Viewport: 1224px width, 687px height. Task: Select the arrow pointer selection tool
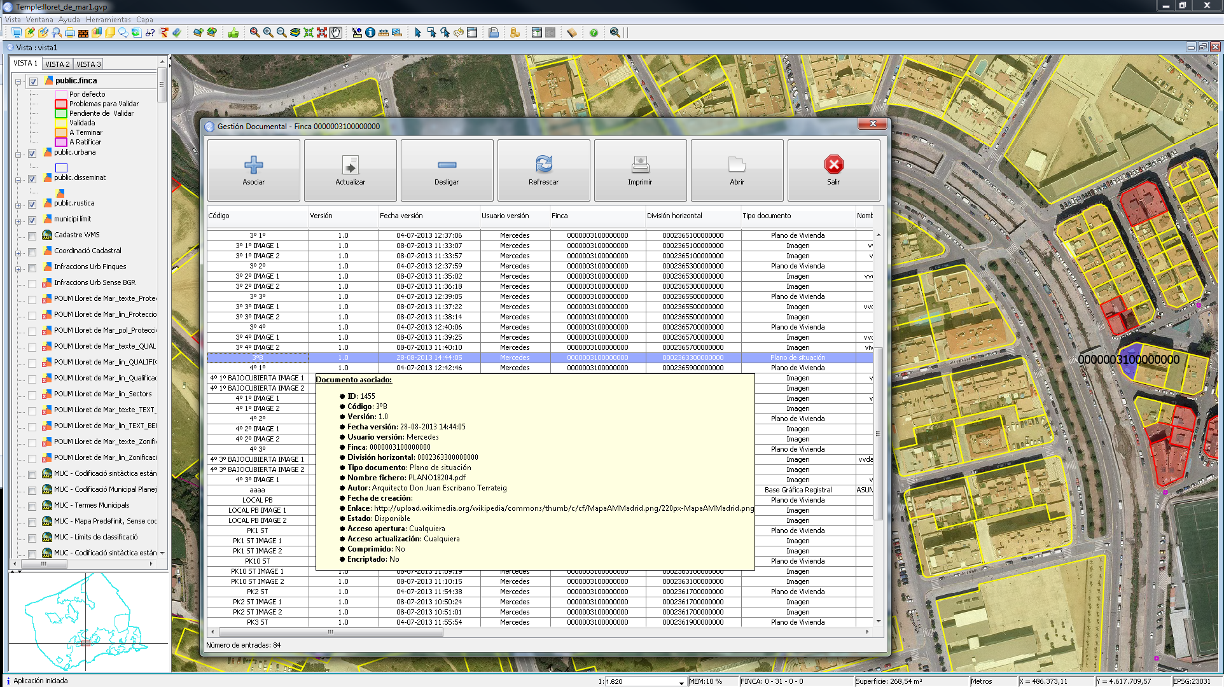(418, 32)
